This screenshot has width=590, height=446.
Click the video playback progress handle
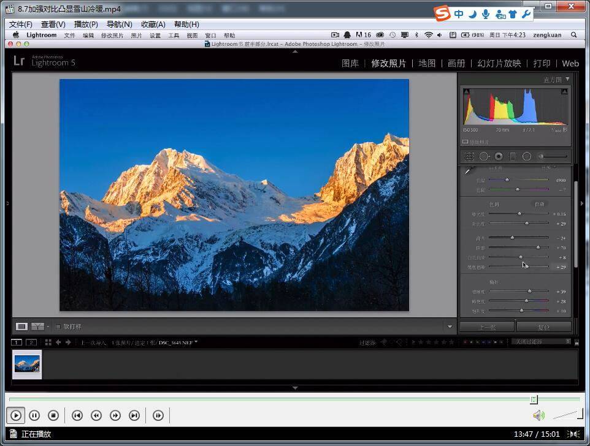point(534,399)
